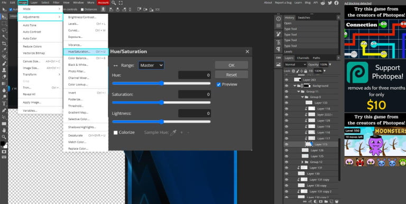The height and width of the screenshot is (204, 406).
Task: Open the Report a bug link
Action: click(x=283, y=3)
